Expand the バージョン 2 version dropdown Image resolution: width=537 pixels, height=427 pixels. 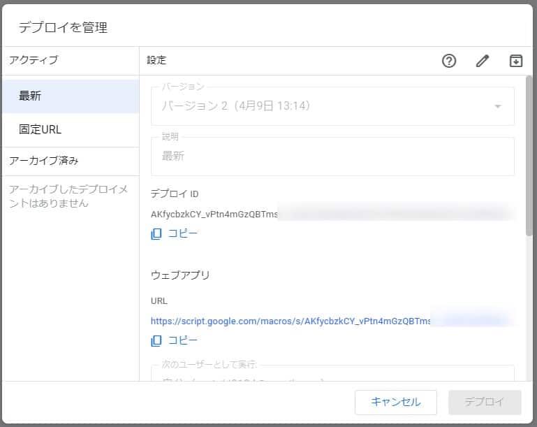[332, 106]
